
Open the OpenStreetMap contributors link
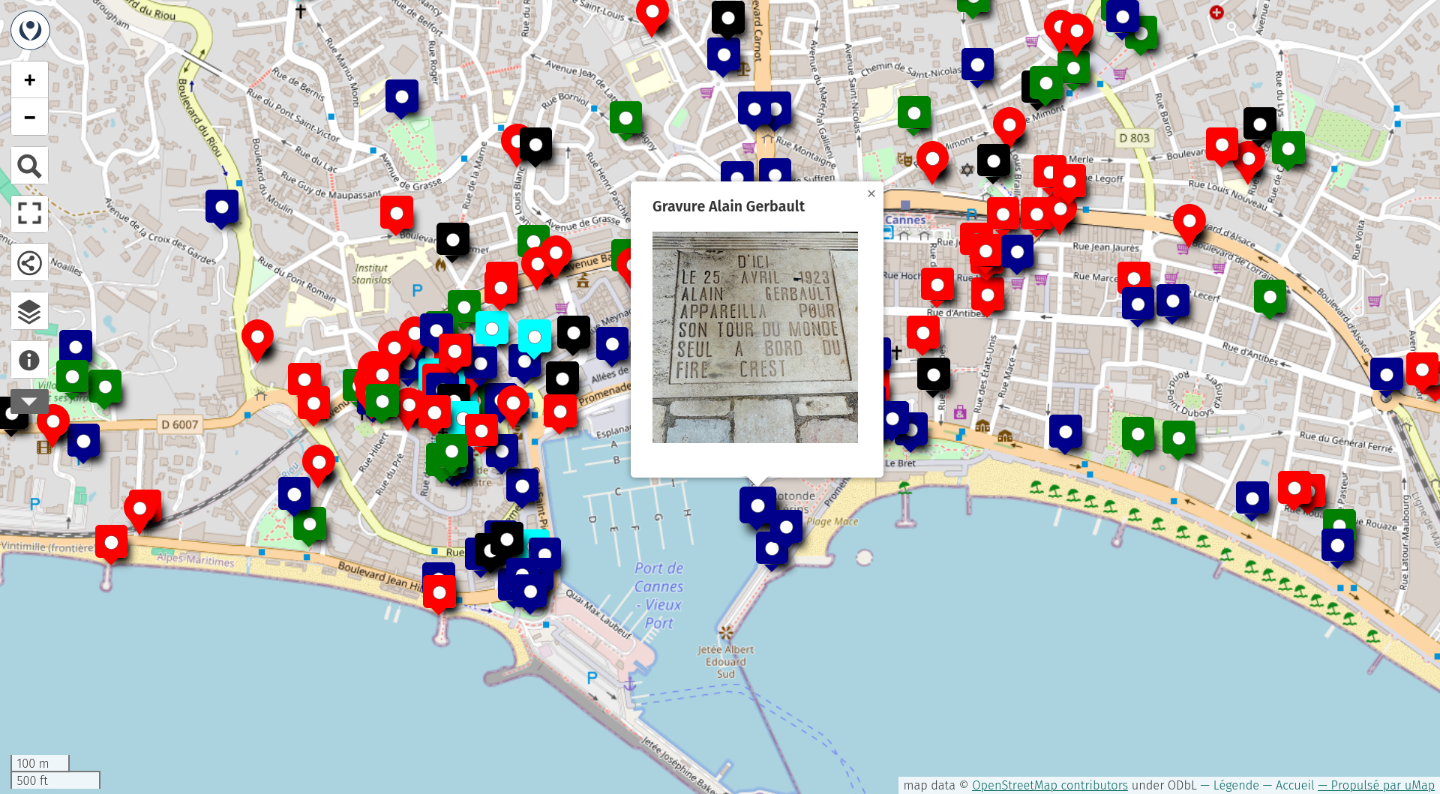point(1049,785)
